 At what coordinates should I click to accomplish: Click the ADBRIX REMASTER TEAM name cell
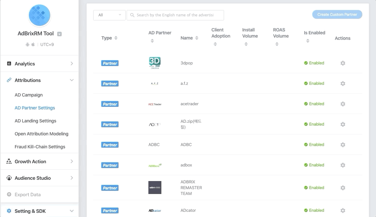[191, 188]
